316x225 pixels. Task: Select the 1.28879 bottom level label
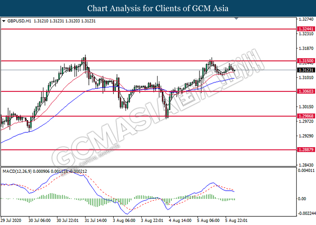pos(306,150)
